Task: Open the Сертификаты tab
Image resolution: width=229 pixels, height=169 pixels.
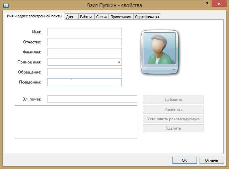Action: click(x=147, y=17)
